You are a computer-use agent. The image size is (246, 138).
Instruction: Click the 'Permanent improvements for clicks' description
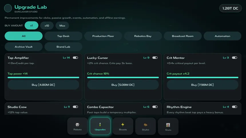[x=65, y=18]
